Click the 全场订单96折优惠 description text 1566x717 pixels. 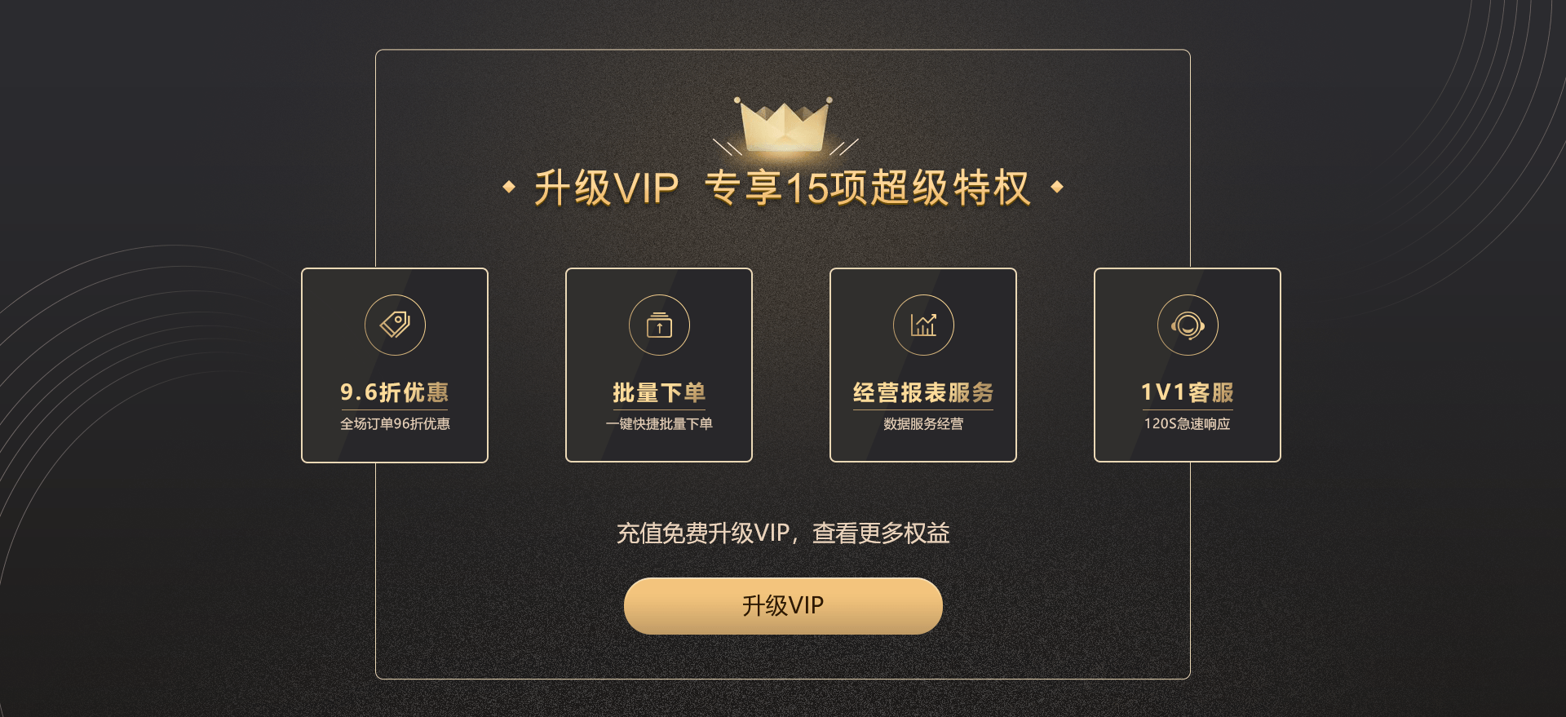point(395,423)
